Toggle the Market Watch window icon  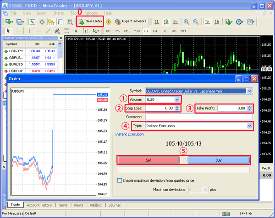[33, 22]
